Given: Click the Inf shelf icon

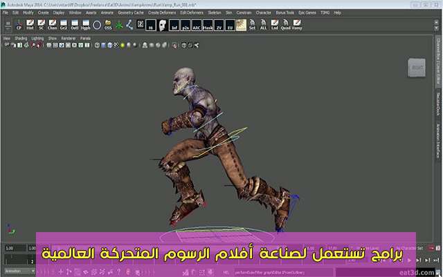Looking at the screenshot, I should pos(174,25).
